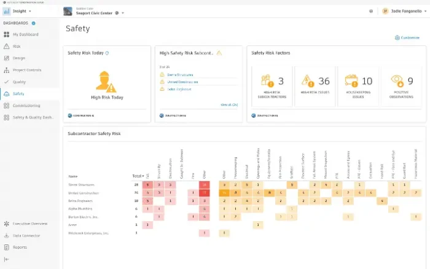This screenshot has width=430, height=269.
Task: Click the Customize button
Action: (407, 37)
